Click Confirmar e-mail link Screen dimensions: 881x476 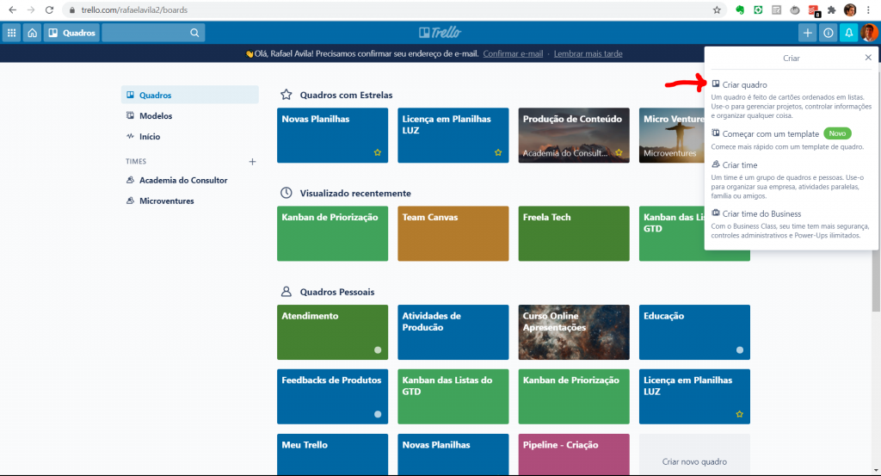pyautogui.click(x=513, y=53)
